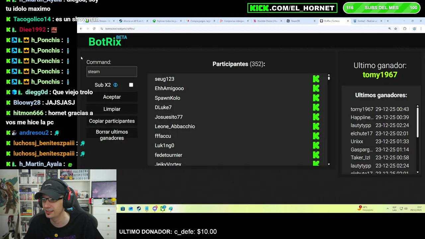Click the Kick icon beside Leone_Abbacchio
The image size is (425, 239).
click(316, 126)
